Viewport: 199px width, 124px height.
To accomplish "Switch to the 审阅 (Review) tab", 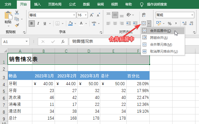I will 100,4.
